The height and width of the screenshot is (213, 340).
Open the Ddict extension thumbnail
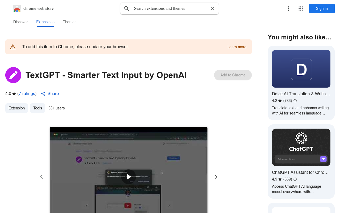[301, 69]
